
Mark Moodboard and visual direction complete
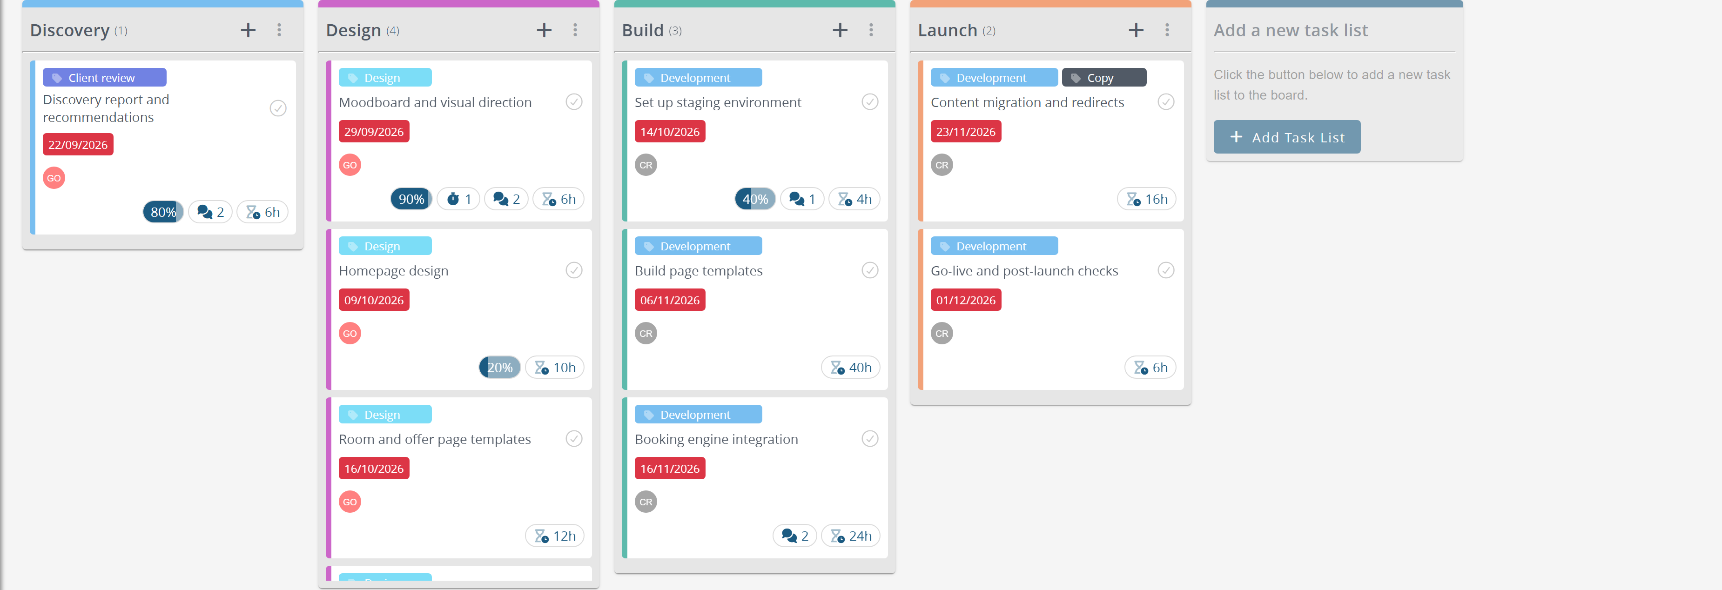click(x=574, y=101)
